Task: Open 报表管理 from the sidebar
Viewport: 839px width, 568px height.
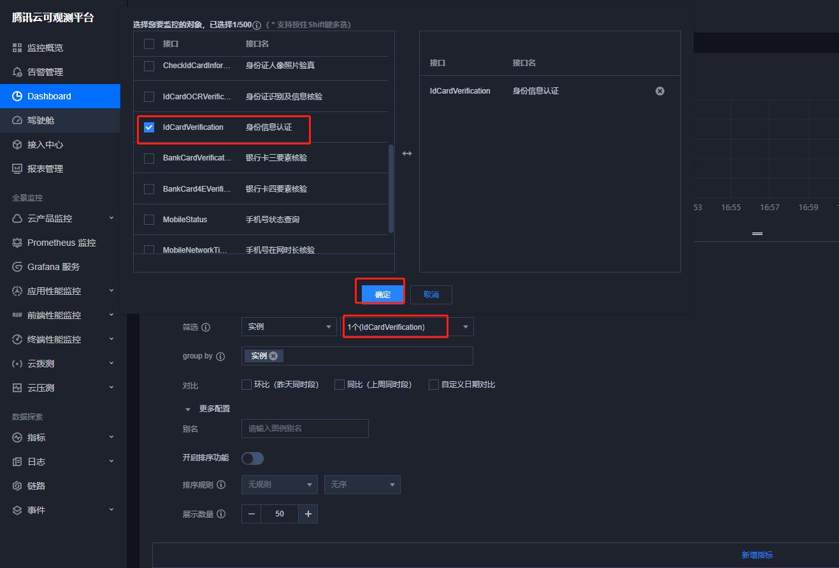Action: click(60, 169)
